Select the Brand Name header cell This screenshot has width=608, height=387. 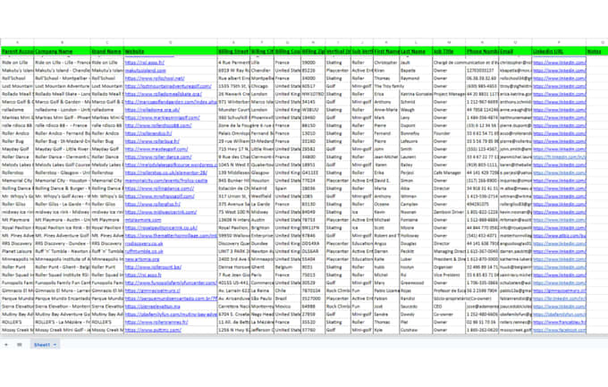(x=107, y=51)
